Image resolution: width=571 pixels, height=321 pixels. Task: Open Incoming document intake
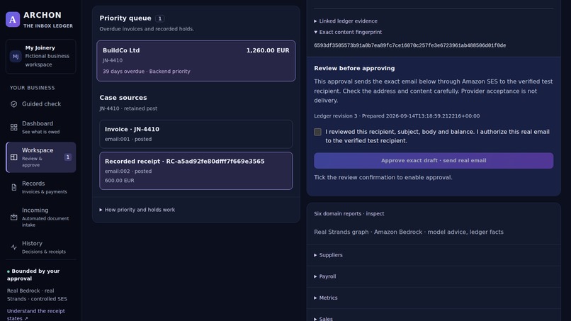(41, 217)
